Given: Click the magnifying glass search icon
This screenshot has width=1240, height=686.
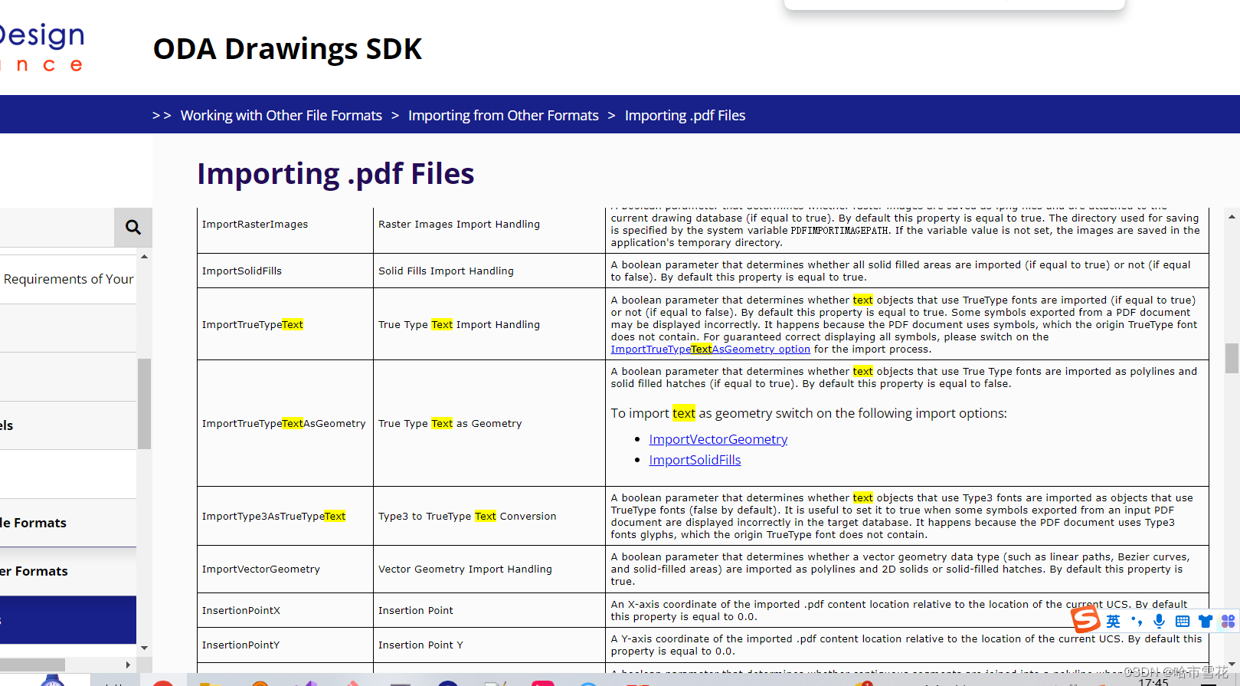Looking at the screenshot, I should pyautogui.click(x=133, y=228).
